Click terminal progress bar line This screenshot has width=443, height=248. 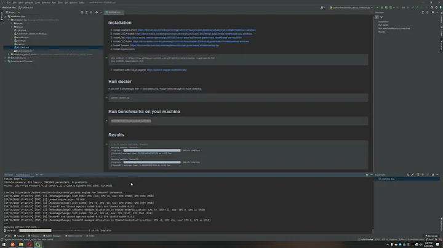click(x=58, y=231)
